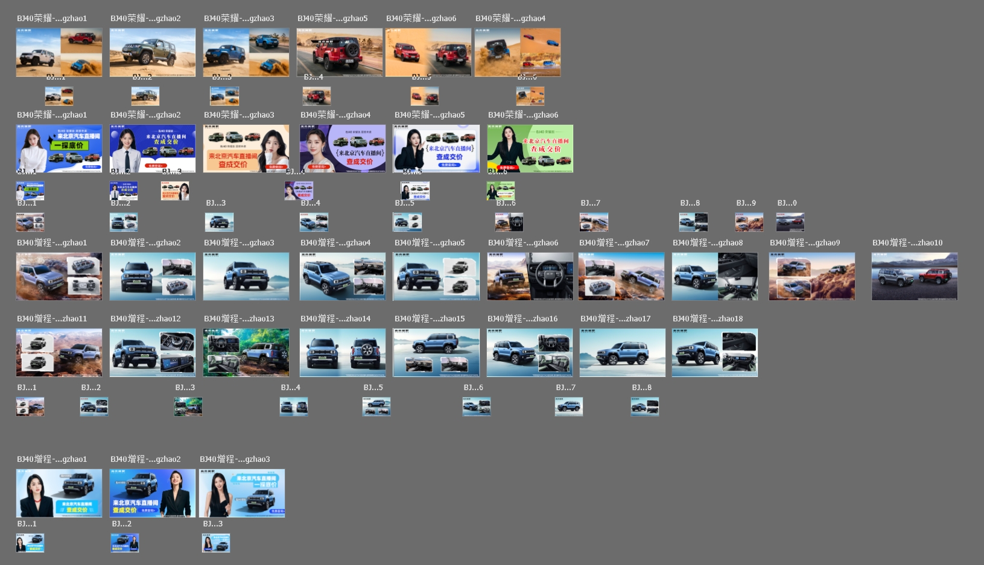Select the BJ40增程-...zhao17 side-view SUV artboard

pyautogui.click(x=623, y=353)
